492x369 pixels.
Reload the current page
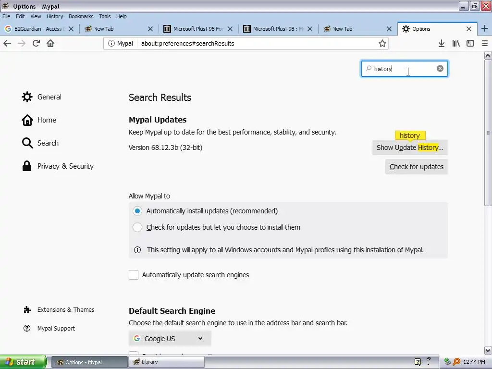(x=36, y=43)
